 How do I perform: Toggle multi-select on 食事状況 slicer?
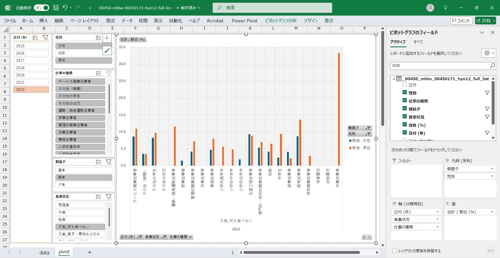[98, 197]
